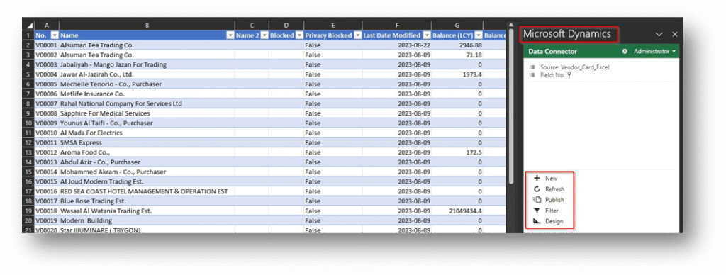Click the key icon beside Field: No.
Screen dimensions: 726x275
[x=569, y=75]
